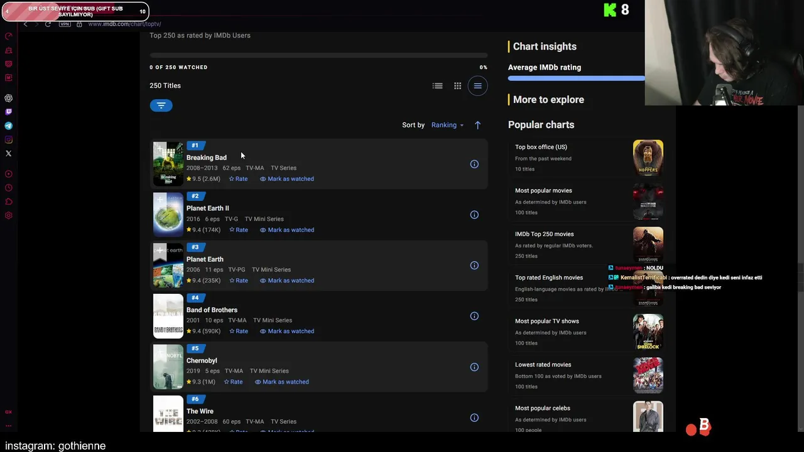
Task: Open info icon for Chernobyl
Action: pyautogui.click(x=474, y=367)
